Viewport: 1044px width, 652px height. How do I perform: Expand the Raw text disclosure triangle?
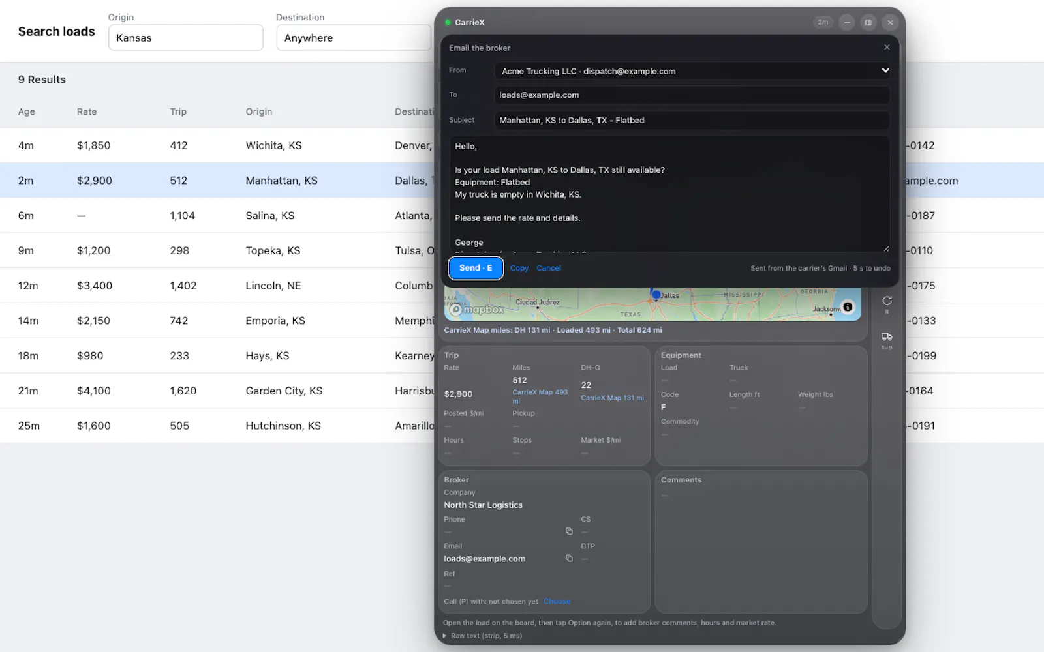coord(445,636)
